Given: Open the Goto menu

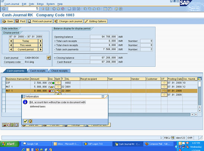Looking at the screenshot, I should click(x=31, y=4).
